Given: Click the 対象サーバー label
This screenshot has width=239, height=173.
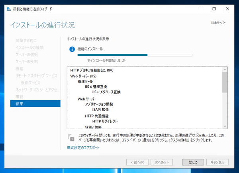Looking at the screenshot, I should pyautogui.click(x=218, y=23).
